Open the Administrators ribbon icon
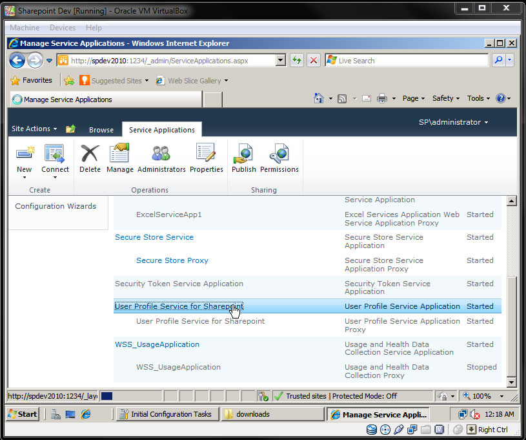 point(161,154)
